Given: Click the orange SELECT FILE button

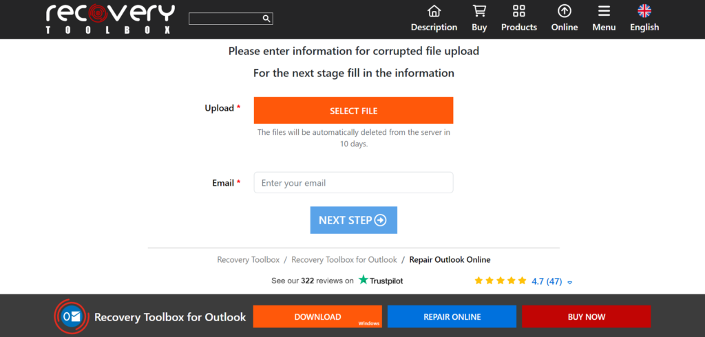Looking at the screenshot, I should 353,111.
